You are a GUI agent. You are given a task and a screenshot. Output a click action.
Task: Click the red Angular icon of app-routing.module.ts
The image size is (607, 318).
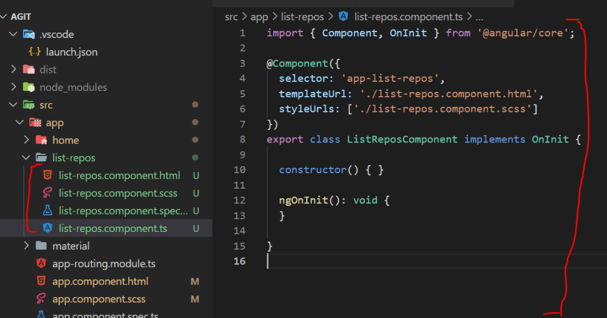(x=41, y=263)
